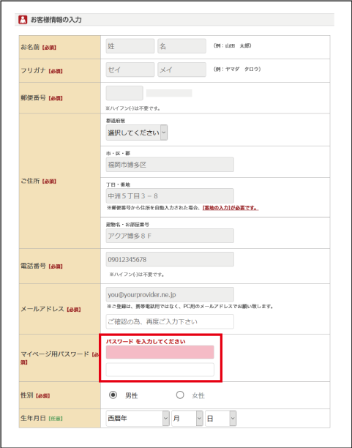The width and height of the screenshot is (352, 448).
Task: Select the 女性 radio button
Action: pos(180,395)
